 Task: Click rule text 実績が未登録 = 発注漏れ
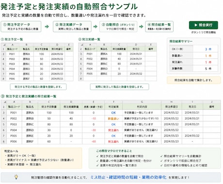click(23, 165)
